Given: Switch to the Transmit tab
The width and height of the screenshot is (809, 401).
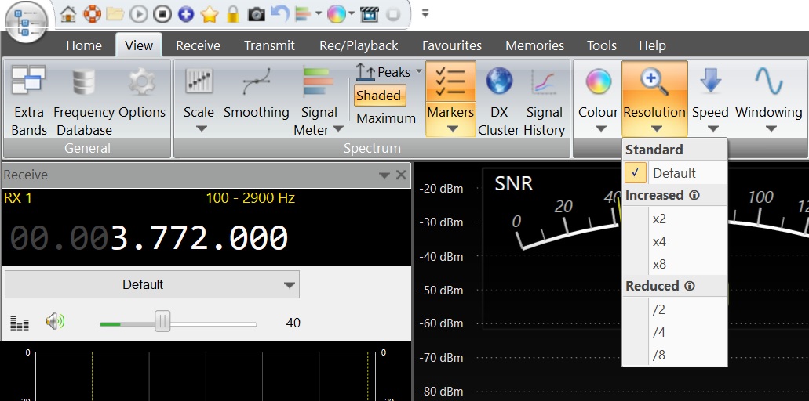Looking at the screenshot, I should pyautogui.click(x=269, y=45).
